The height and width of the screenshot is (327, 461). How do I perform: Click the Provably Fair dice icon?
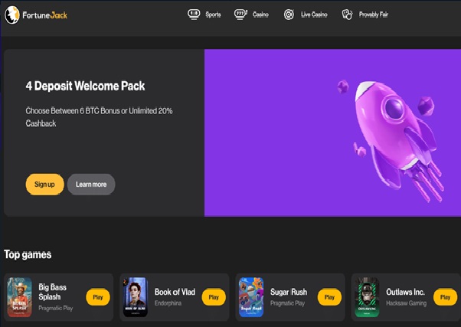tap(347, 14)
